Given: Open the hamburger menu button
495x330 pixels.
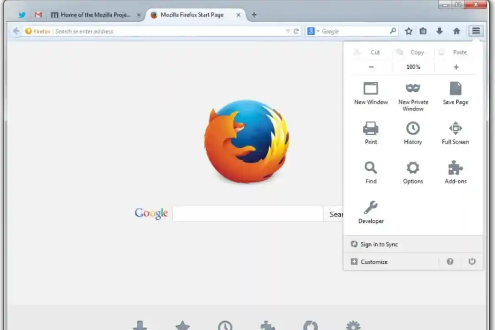Looking at the screenshot, I should (476, 31).
